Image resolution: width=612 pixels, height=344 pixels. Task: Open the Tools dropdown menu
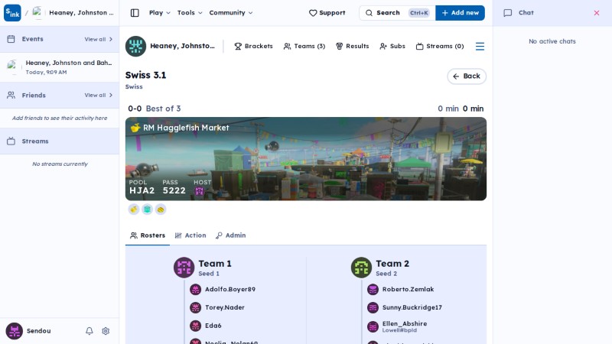click(x=190, y=13)
